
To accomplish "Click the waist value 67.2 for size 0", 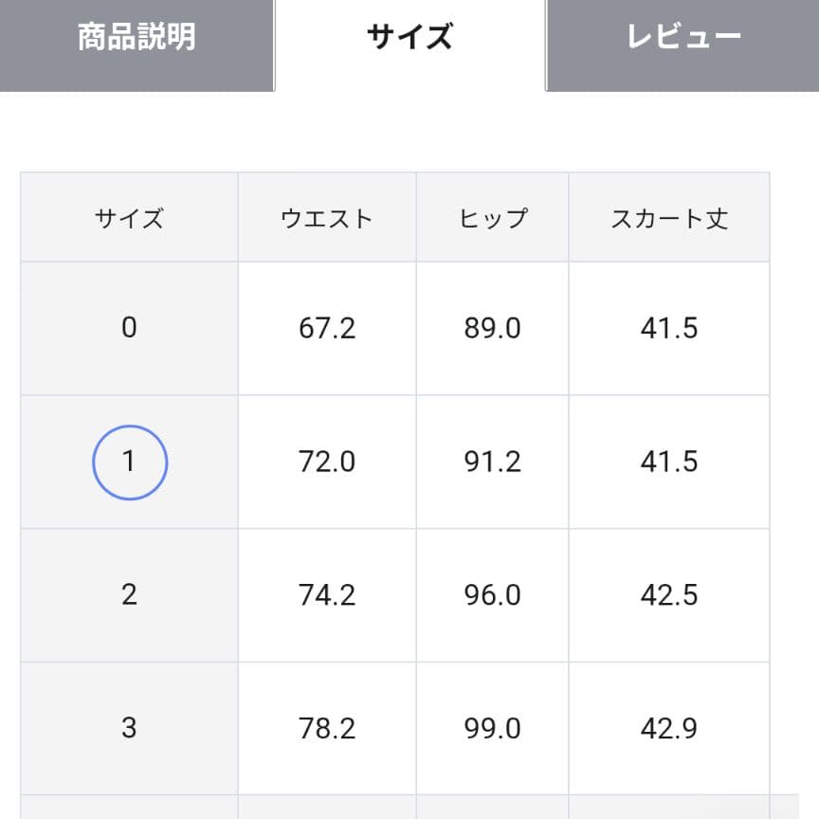I will pyautogui.click(x=326, y=328).
